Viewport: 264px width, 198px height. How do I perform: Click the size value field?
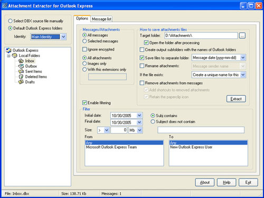point(119,130)
